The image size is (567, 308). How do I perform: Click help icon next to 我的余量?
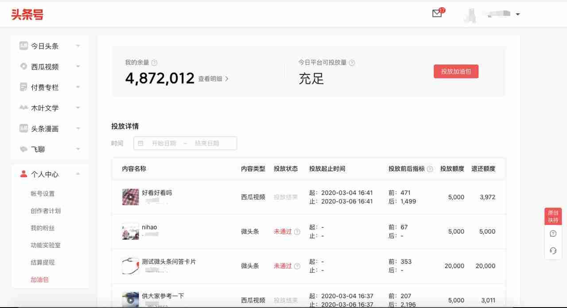point(155,63)
